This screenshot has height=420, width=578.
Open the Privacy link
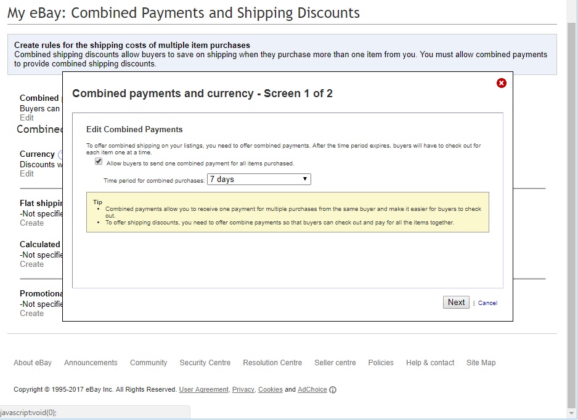coord(243,389)
